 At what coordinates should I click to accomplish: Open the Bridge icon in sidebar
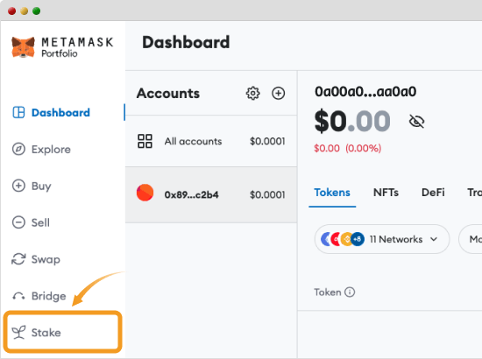point(18,296)
